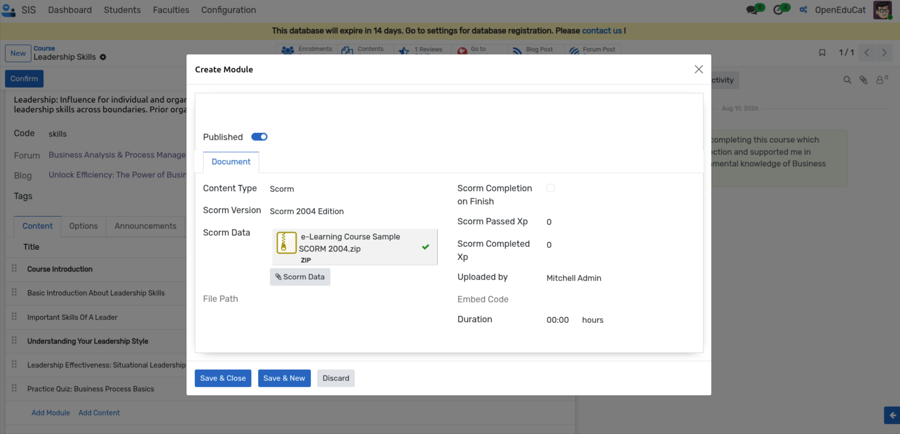Viewport: 900px width, 434px height.
Task: Click drag handle of Practice Quiz row
Action: (14, 388)
